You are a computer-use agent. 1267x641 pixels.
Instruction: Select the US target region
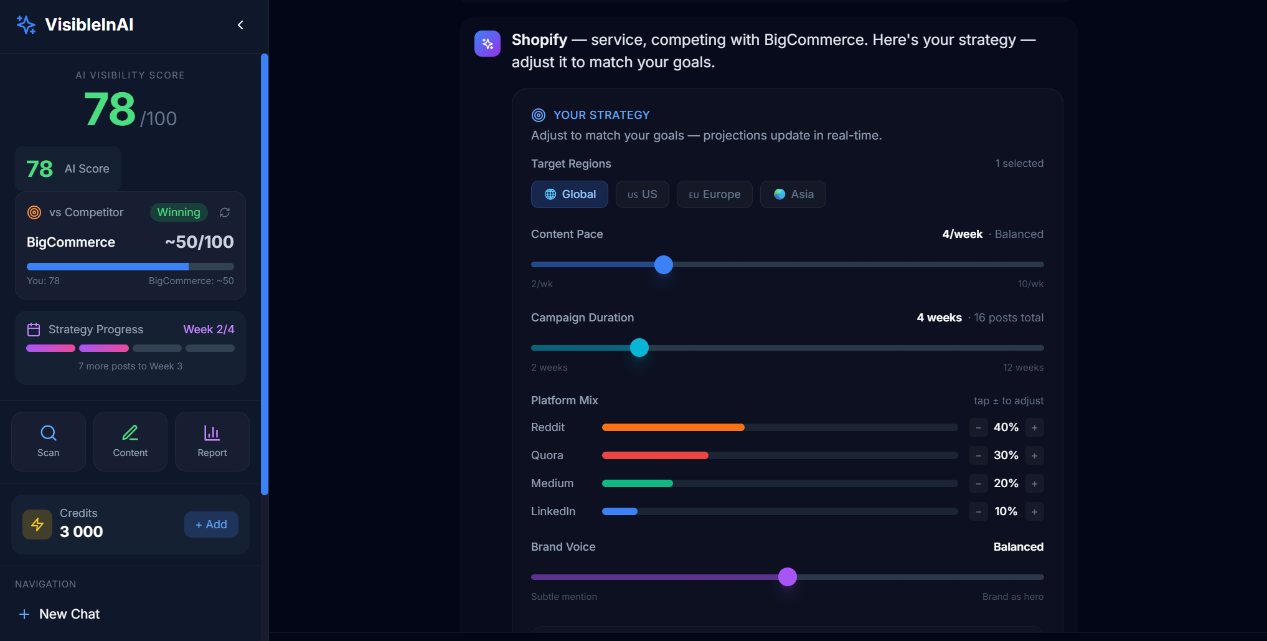pos(643,194)
